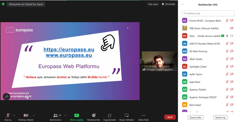Click Ayşenur Sümeyye ÖZALP muted mic icon
Viewport: 235px width, 122px height.
[227, 97]
